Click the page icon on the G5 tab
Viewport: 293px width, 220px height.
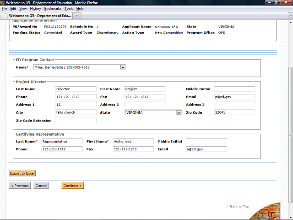pyautogui.click(x=5, y=16)
